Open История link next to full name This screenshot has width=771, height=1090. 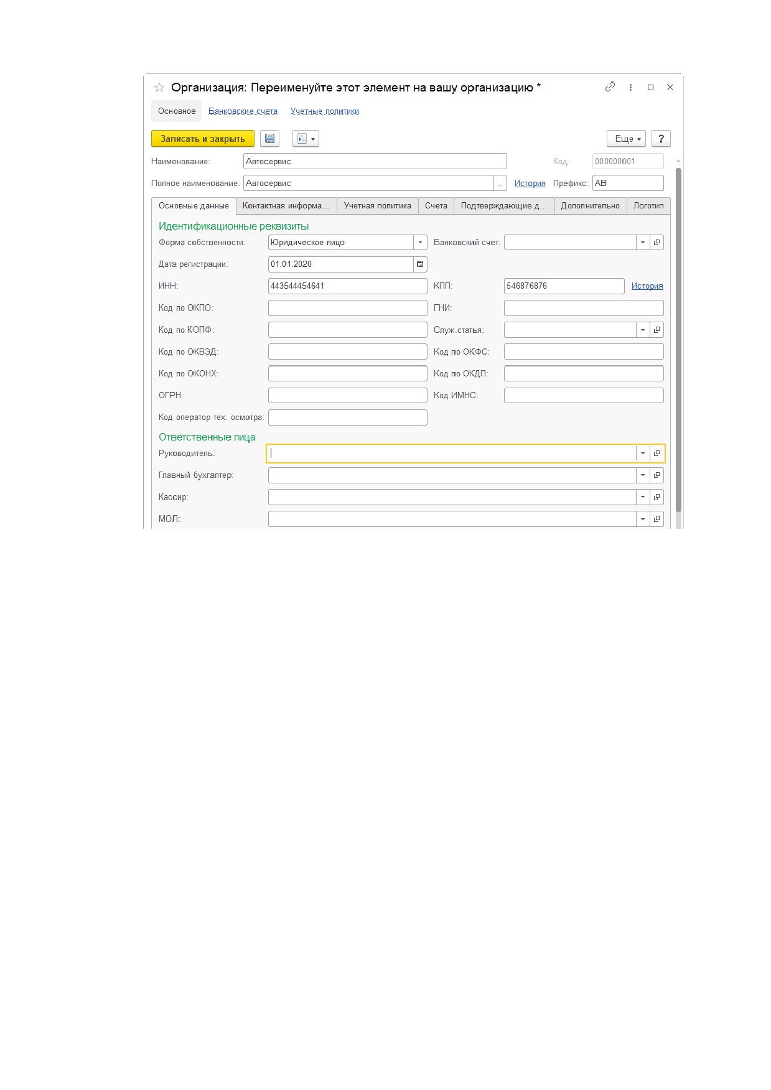tap(530, 184)
